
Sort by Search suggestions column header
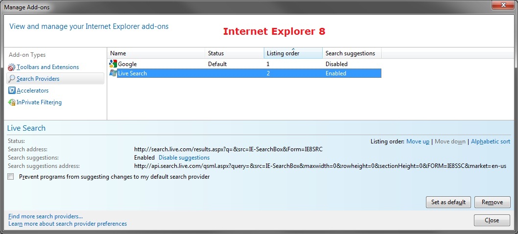pyautogui.click(x=352, y=53)
